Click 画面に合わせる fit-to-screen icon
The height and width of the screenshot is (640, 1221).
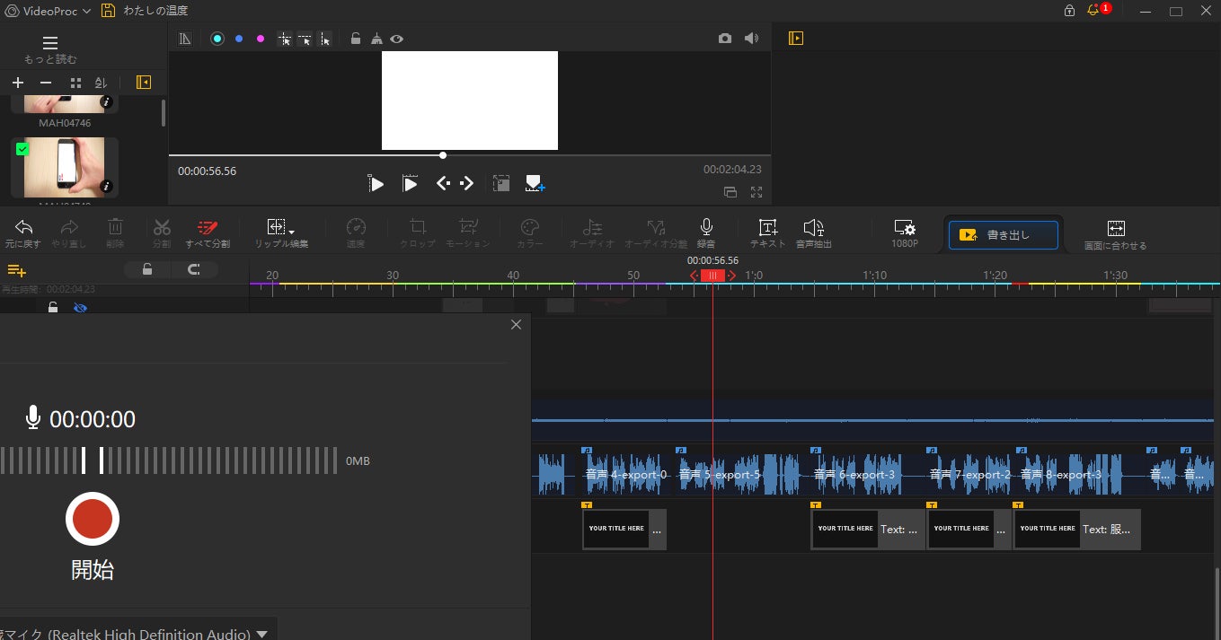tap(1115, 228)
